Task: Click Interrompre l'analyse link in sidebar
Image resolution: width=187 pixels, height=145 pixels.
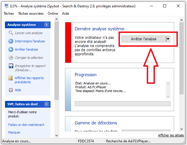Action: pos(30,41)
